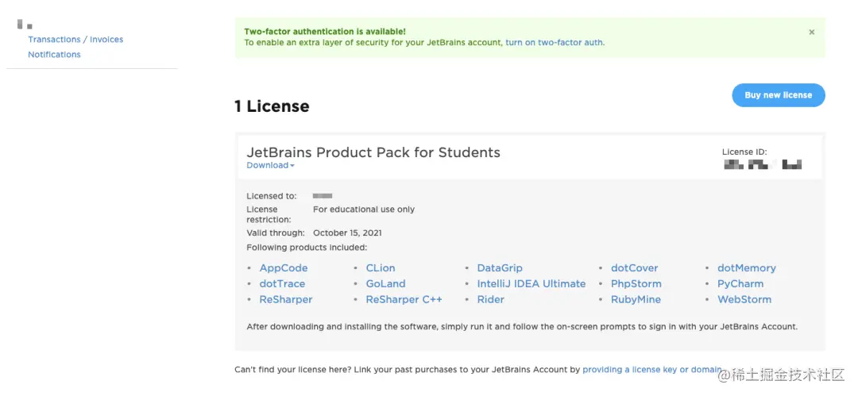
Task: Click the ReSharper C++ link
Action: (404, 300)
